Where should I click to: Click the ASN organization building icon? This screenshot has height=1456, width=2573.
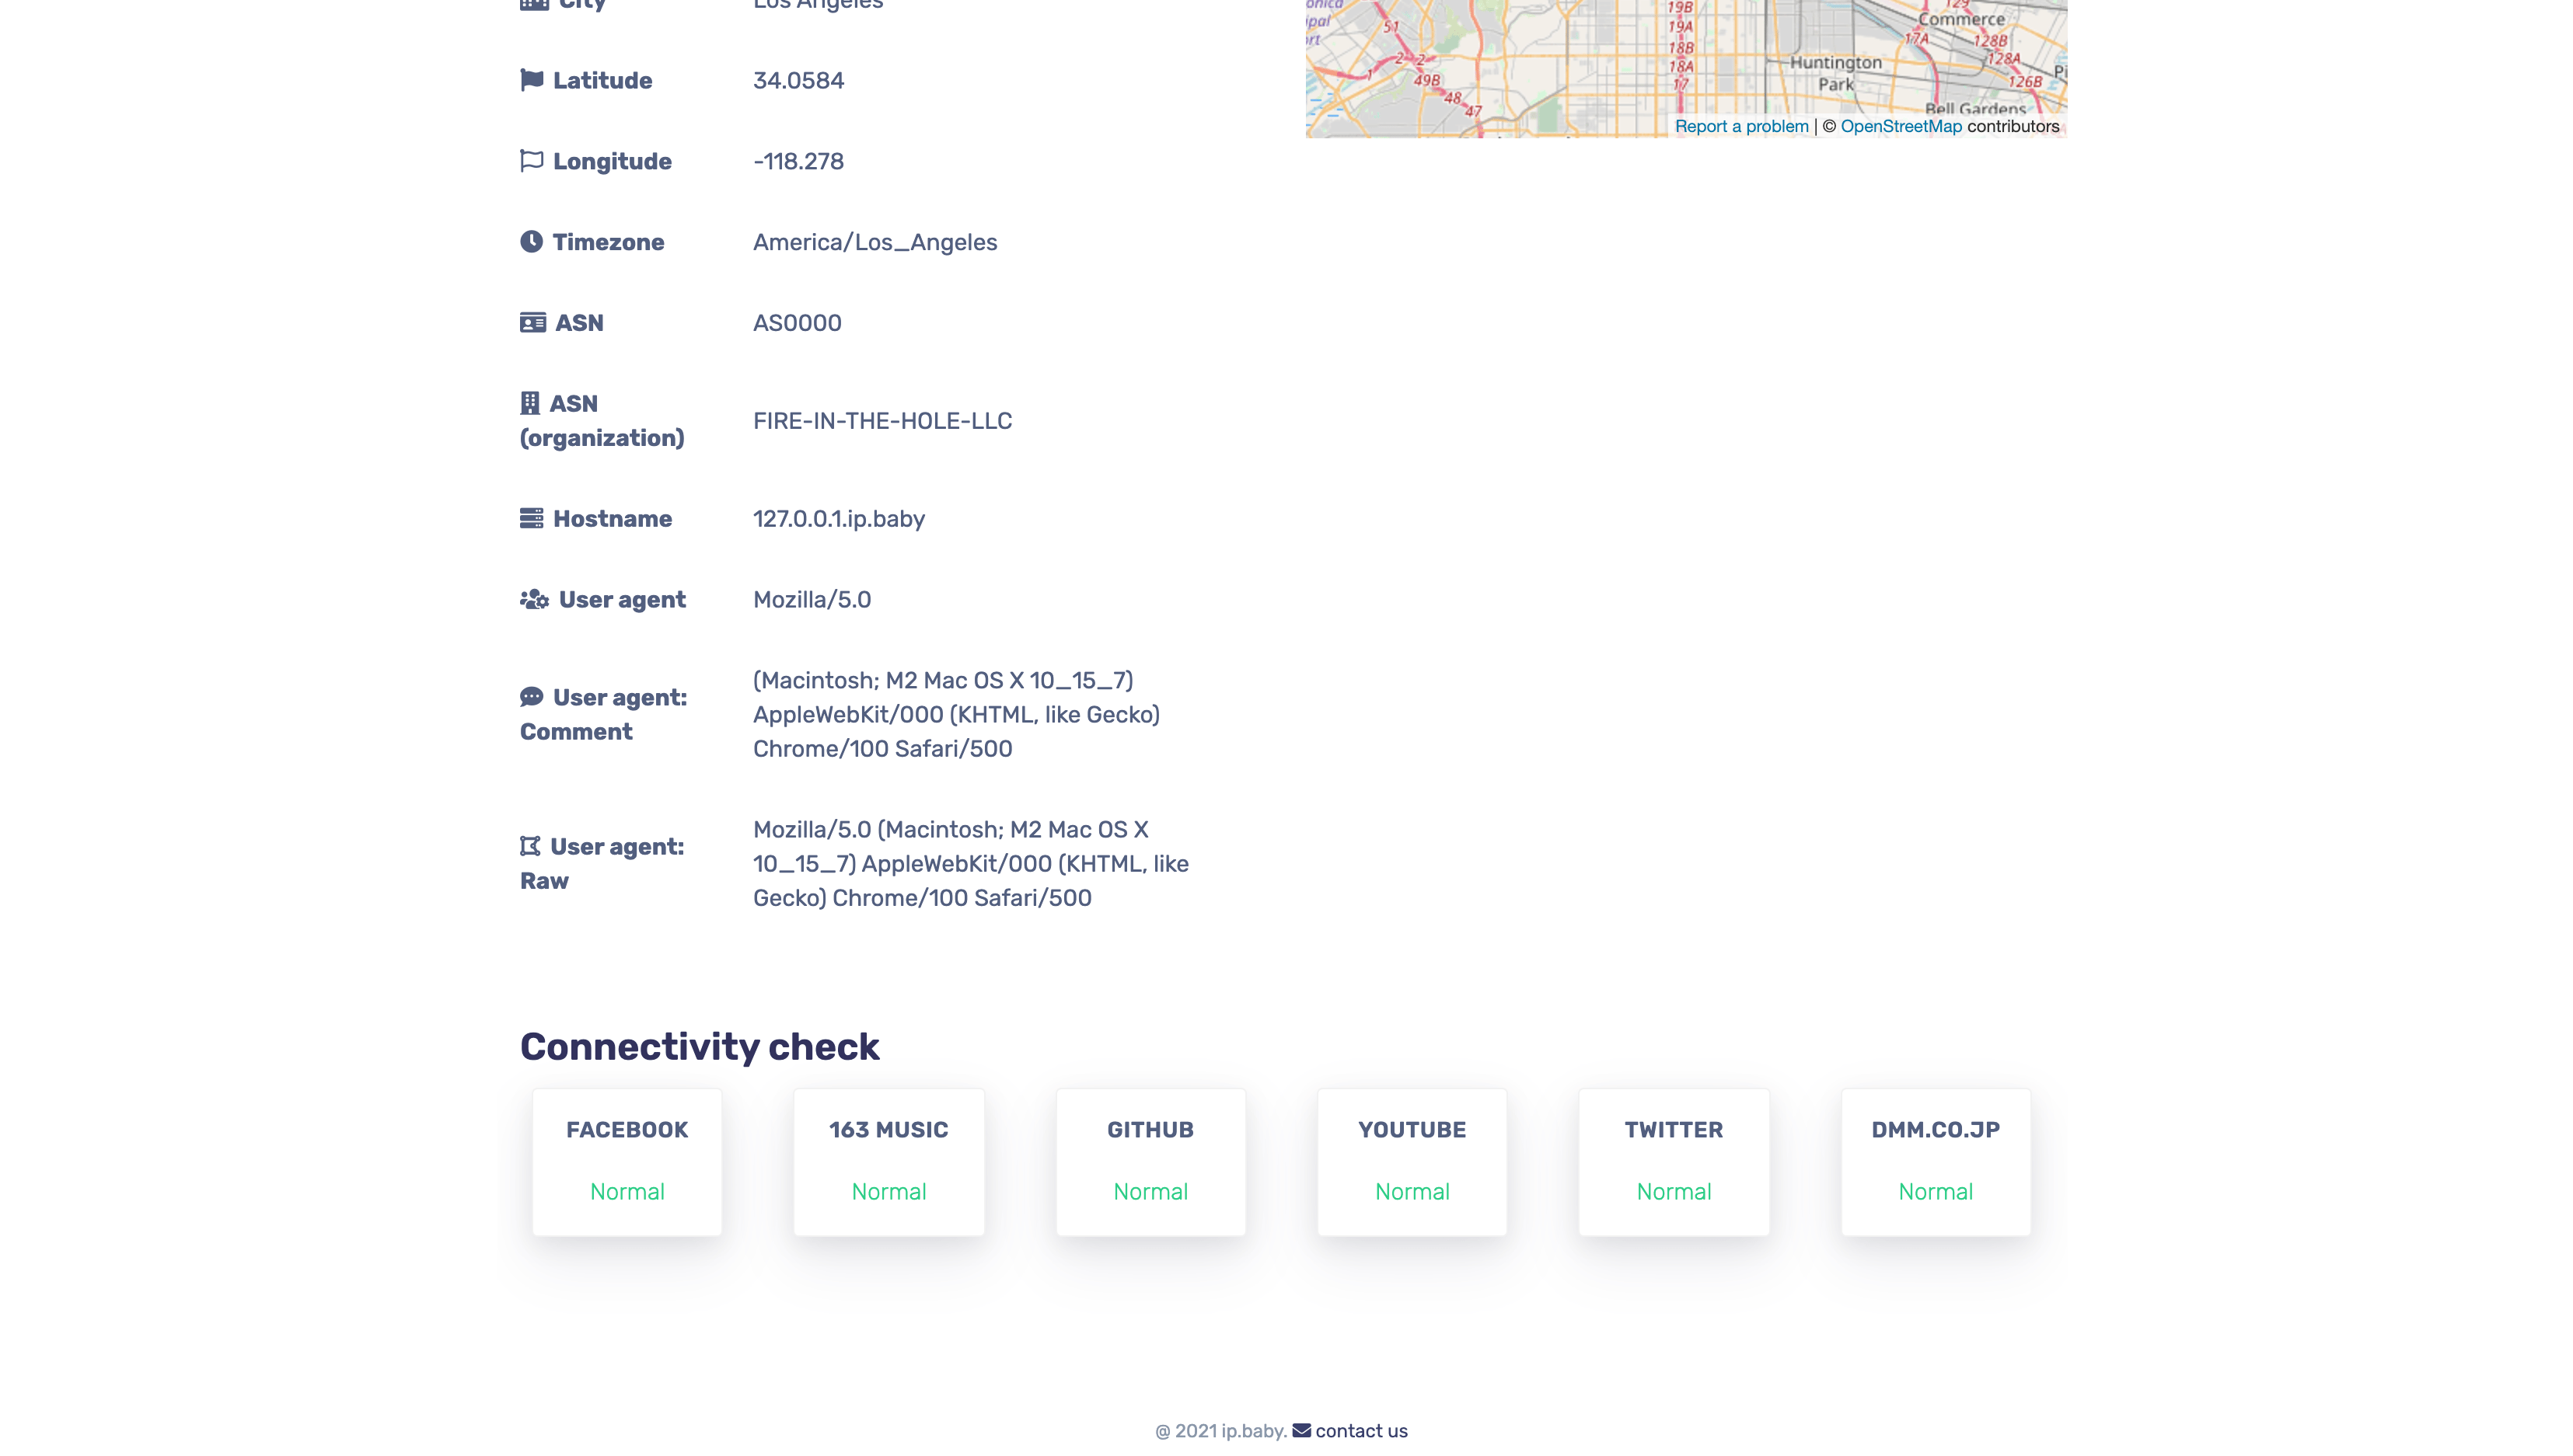click(529, 403)
